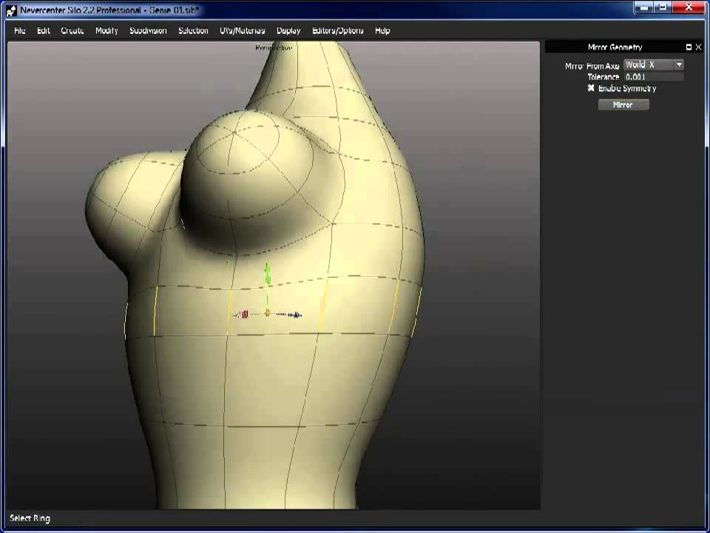The height and width of the screenshot is (533, 710).
Task: Click the green Y-axis manipulator handle
Action: 268,273
